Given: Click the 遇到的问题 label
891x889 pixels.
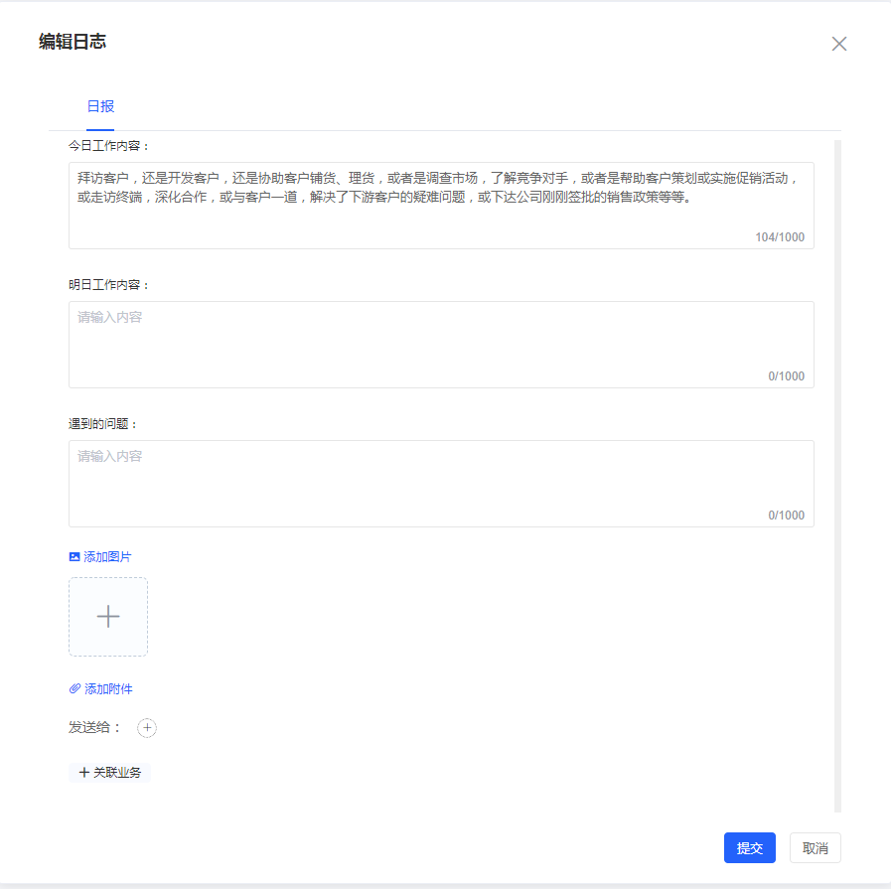Looking at the screenshot, I should coord(102,424).
